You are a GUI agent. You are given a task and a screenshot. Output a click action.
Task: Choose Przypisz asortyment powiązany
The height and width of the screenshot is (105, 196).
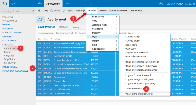click(140, 83)
